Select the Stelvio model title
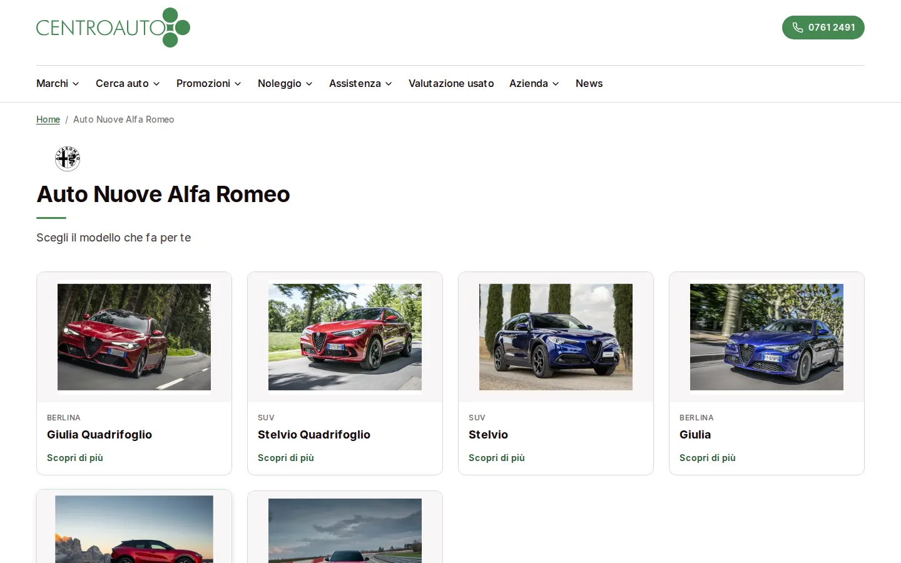 click(x=488, y=435)
